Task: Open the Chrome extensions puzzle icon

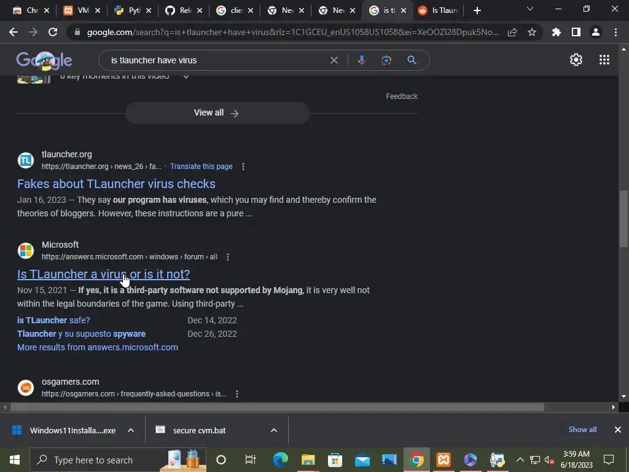Action: tap(557, 32)
